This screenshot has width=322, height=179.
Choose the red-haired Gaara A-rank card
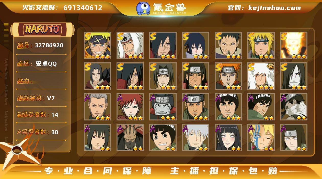coord(130,107)
